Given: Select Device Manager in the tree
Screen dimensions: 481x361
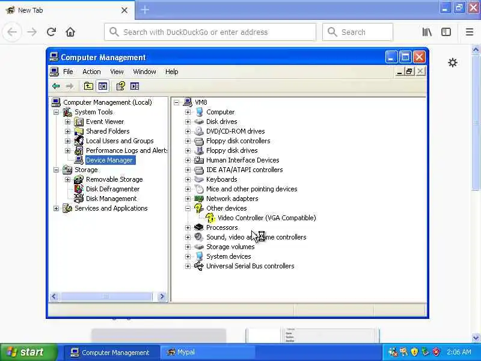Looking at the screenshot, I should click(x=109, y=160).
